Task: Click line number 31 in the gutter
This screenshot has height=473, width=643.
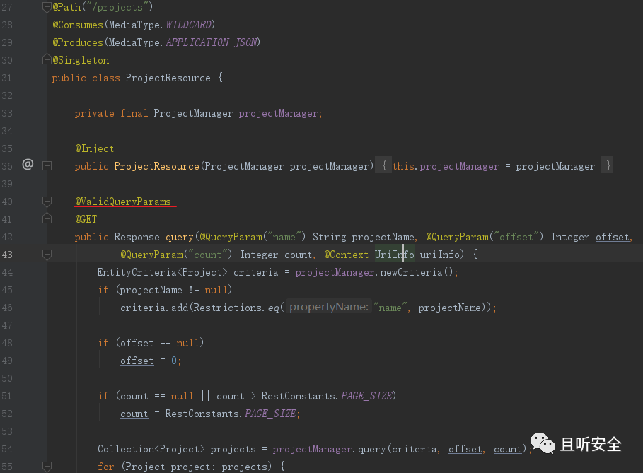Action: click(x=7, y=78)
